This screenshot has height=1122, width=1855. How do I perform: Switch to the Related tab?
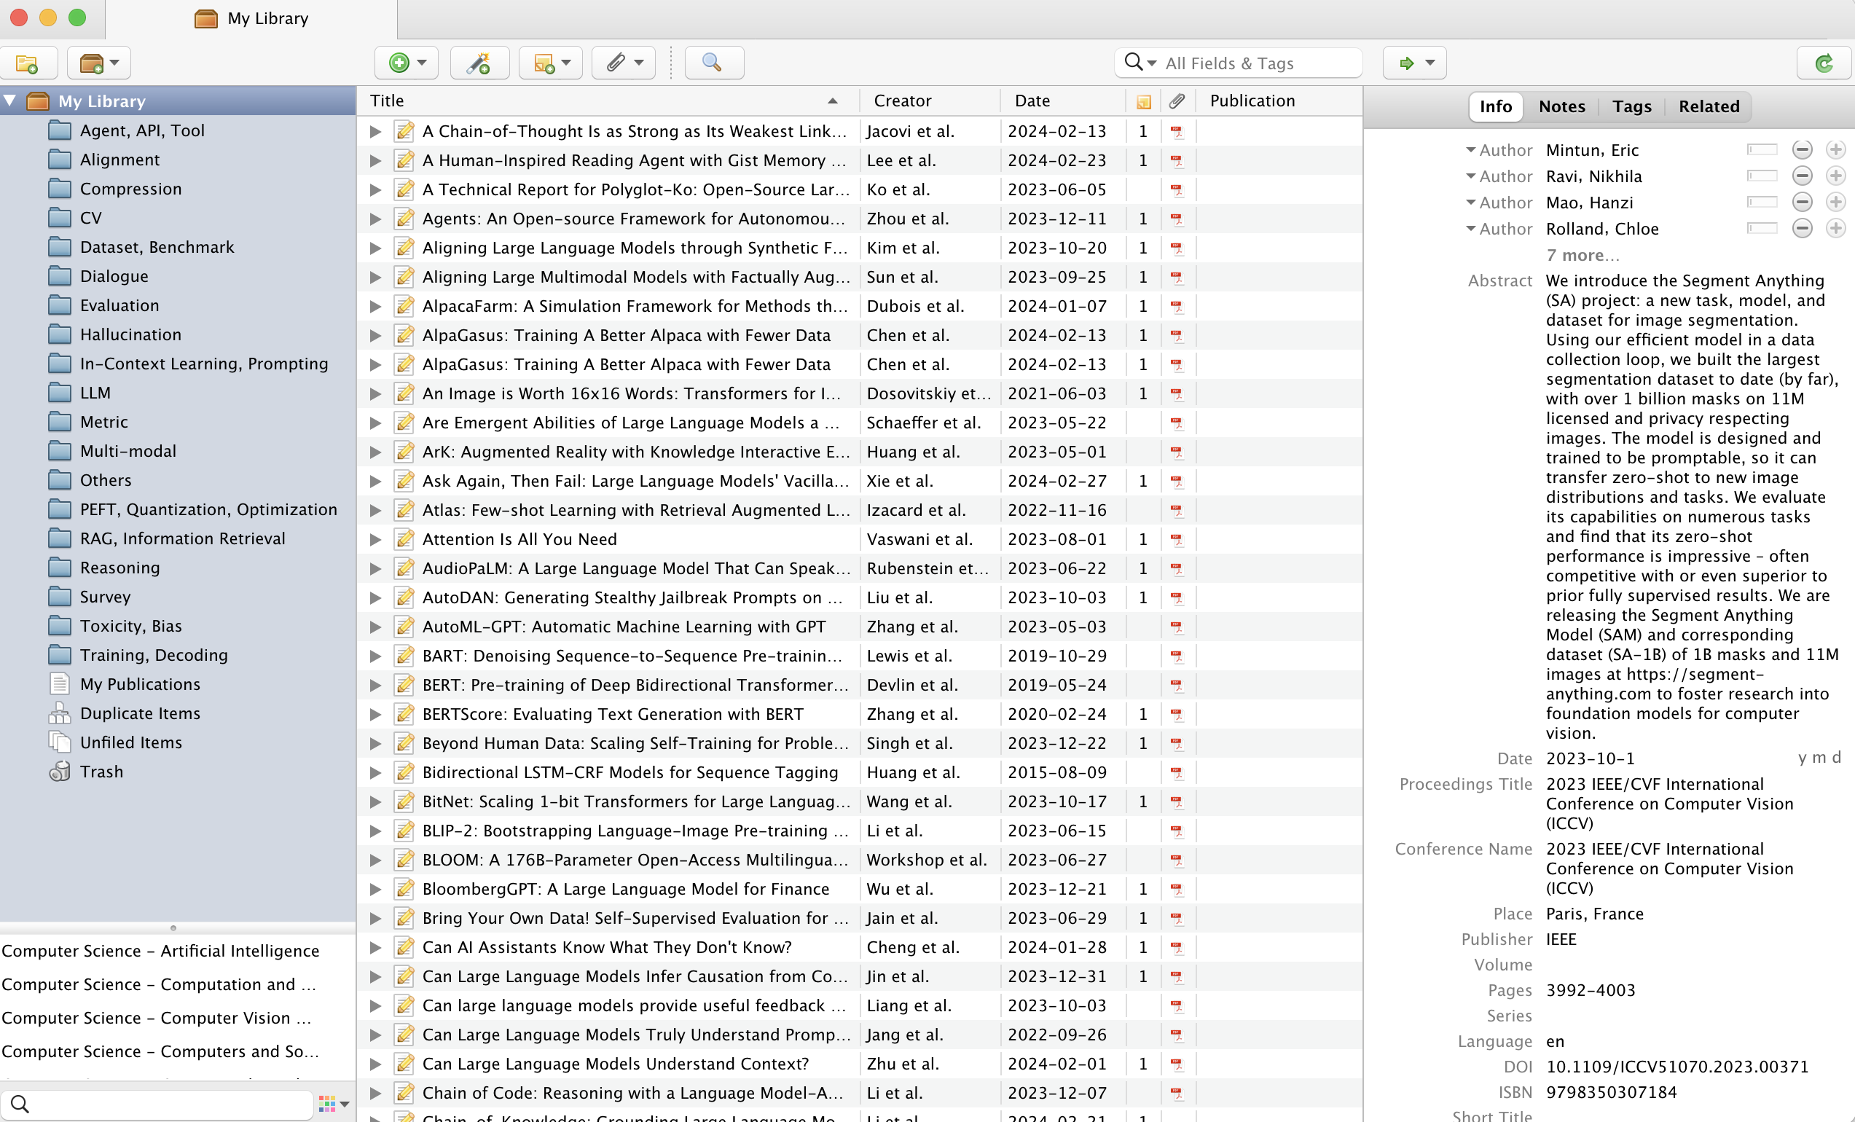tap(1709, 106)
